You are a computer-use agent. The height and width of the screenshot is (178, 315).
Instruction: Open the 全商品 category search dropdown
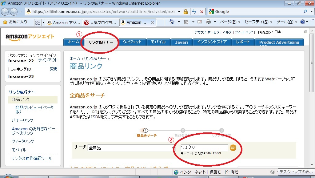coord(131,148)
